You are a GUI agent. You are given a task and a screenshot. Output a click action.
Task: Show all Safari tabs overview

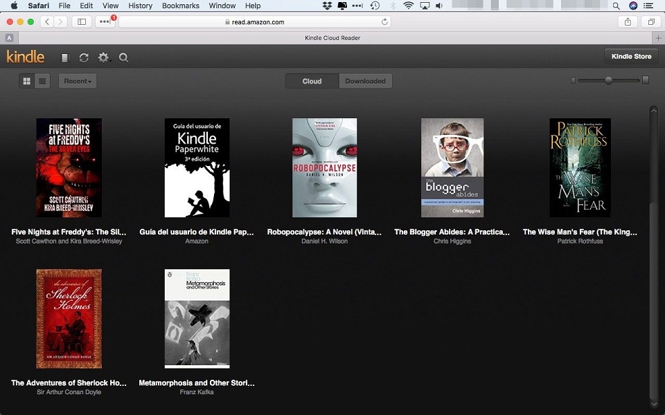(x=651, y=22)
